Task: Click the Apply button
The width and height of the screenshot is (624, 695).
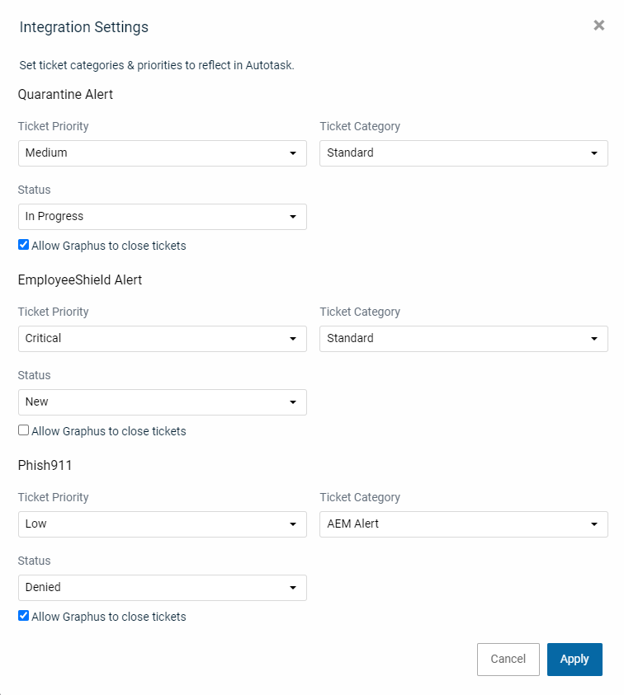Action: (x=574, y=660)
